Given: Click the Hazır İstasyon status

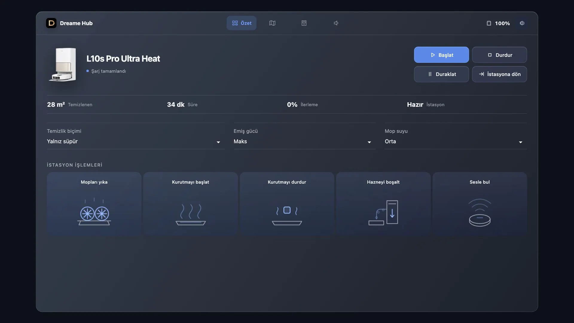Looking at the screenshot, I should (x=425, y=105).
